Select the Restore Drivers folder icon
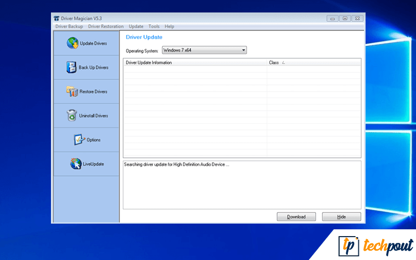 click(72, 92)
